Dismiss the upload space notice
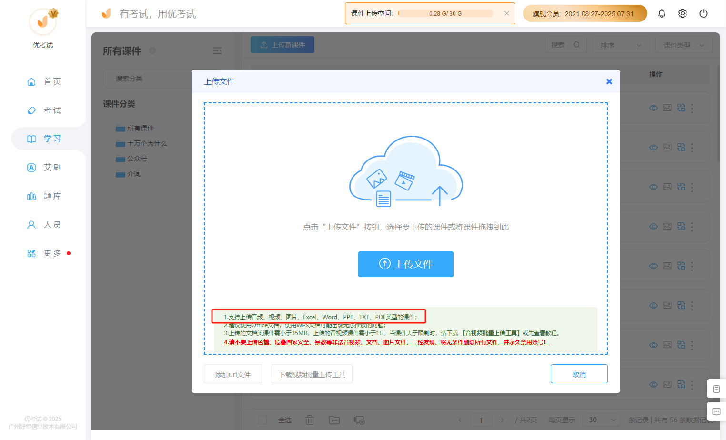This screenshot has height=440, width=726. coord(507,13)
